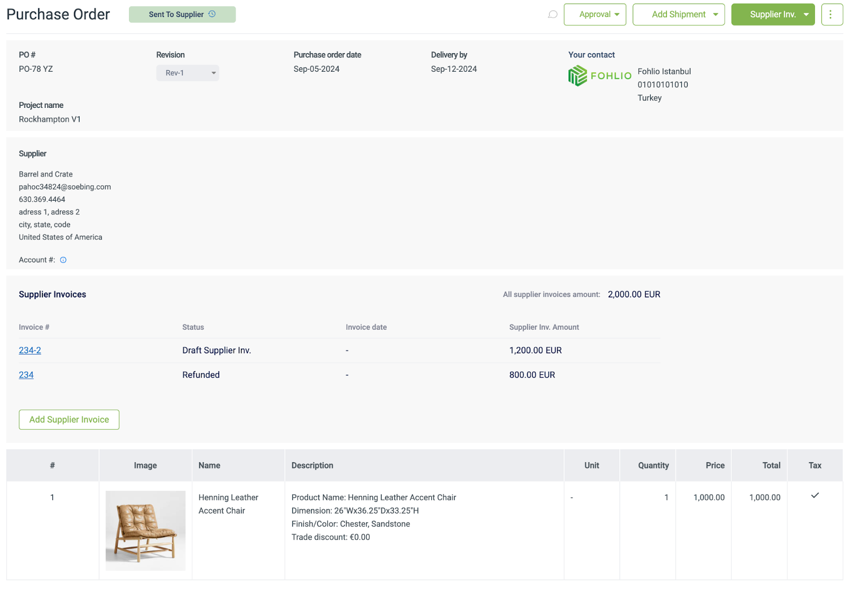This screenshot has height=589, width=849.
Task: Open refunded invoice 234
Action: (x=26, y=374)
